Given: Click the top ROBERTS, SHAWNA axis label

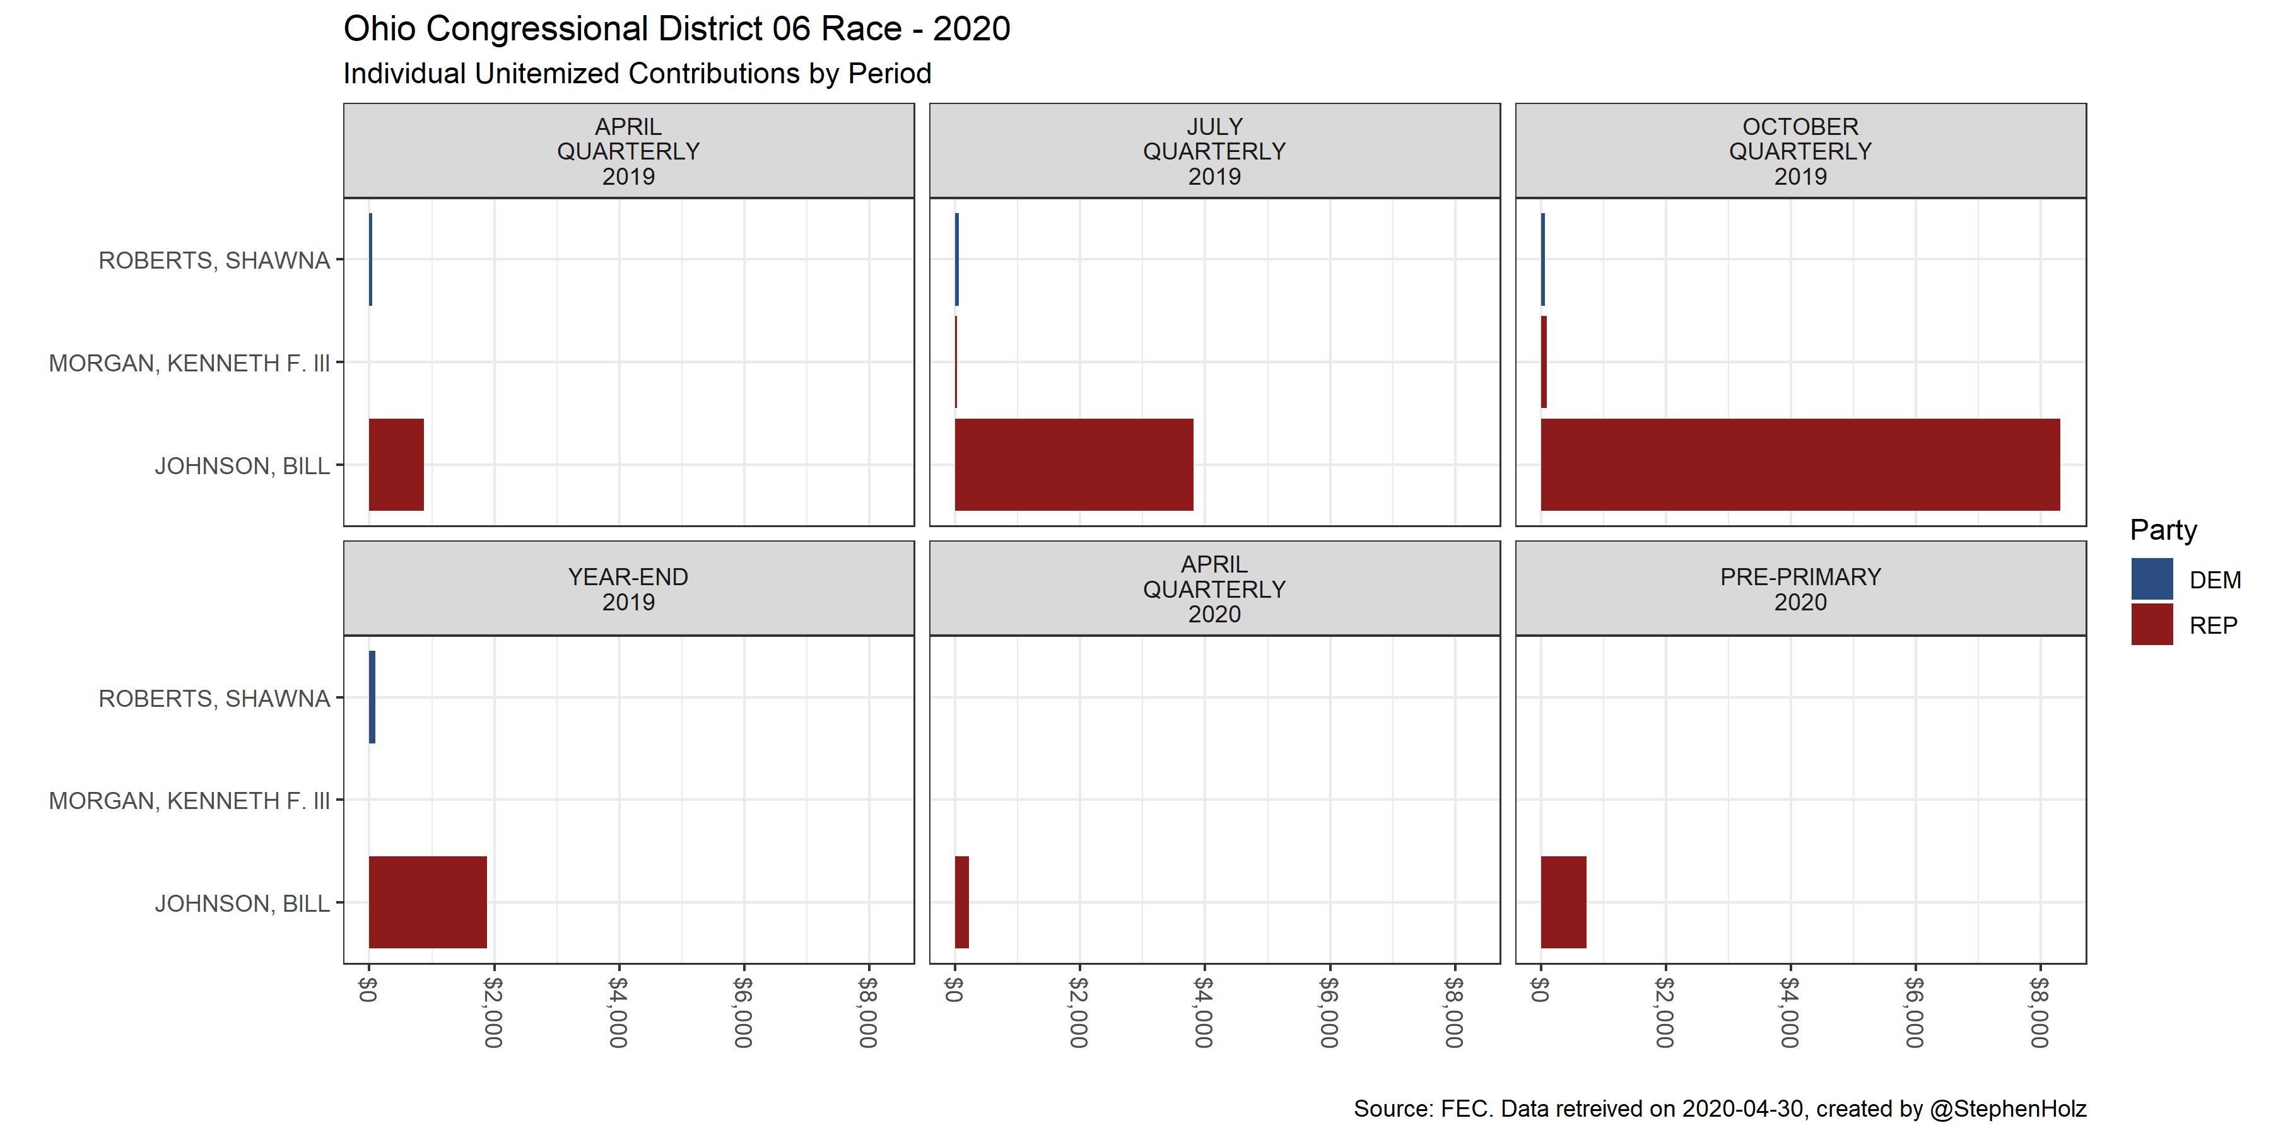Looking at the screenshot, I should [214, 260].
